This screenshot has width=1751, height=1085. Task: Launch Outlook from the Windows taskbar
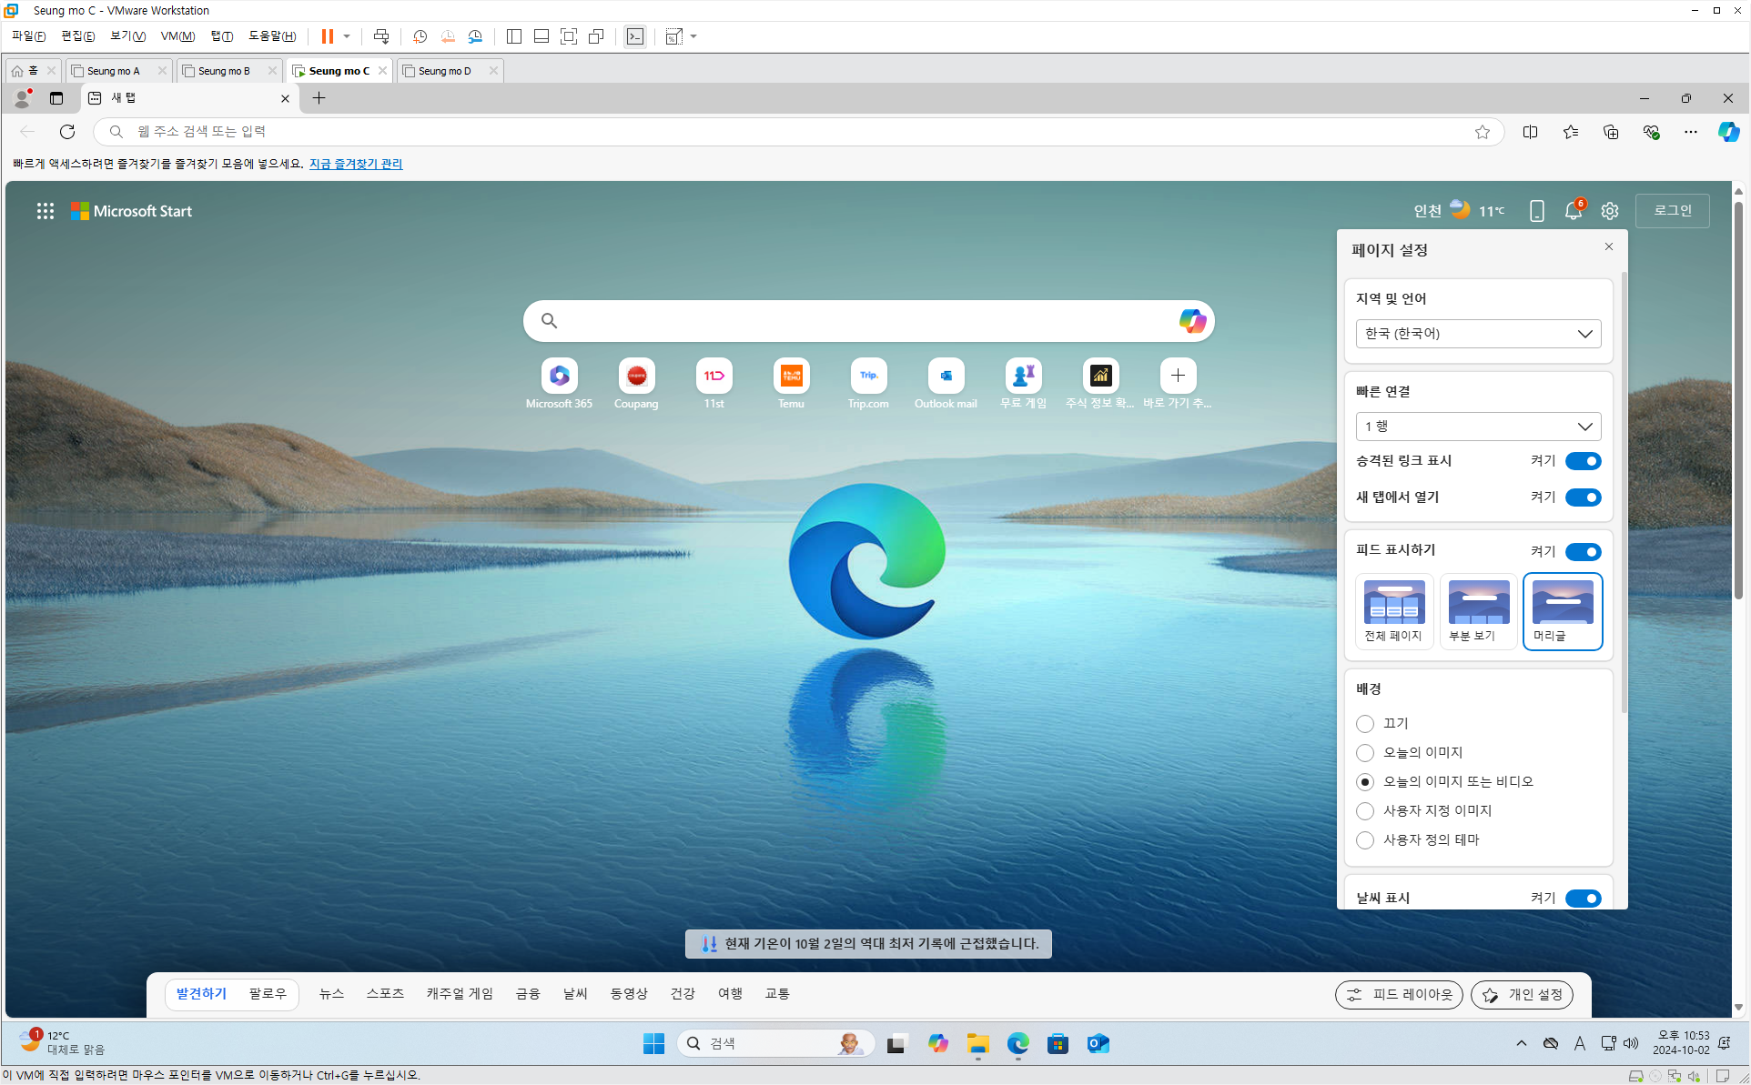[x=1098, y=1044]
